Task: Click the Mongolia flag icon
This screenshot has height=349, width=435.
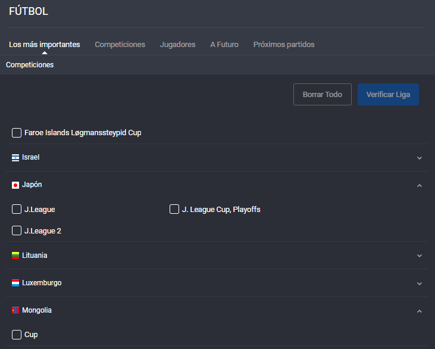Action: point(15,310)
